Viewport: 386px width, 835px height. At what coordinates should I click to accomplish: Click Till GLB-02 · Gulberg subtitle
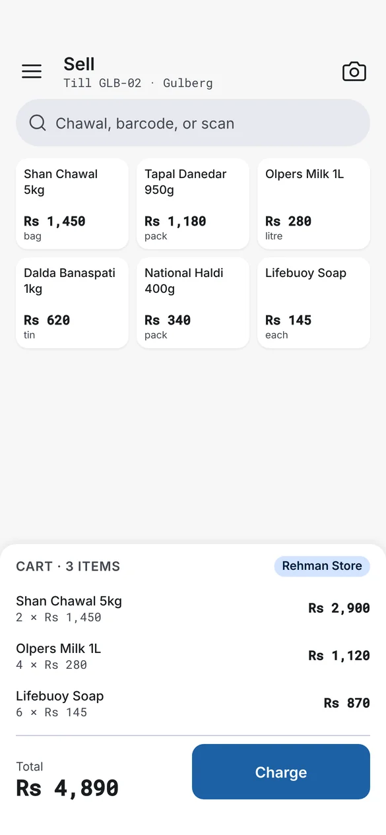tap(138, 83)
